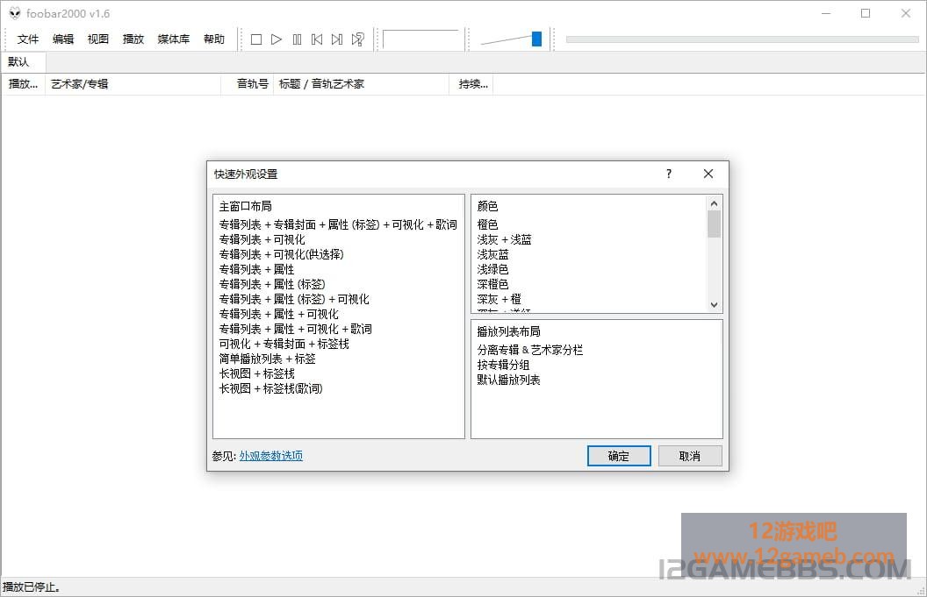Screen dimensions: 927x597
Task: Click the foobar2000 alien logo icon
Action: tap(15, 13)
